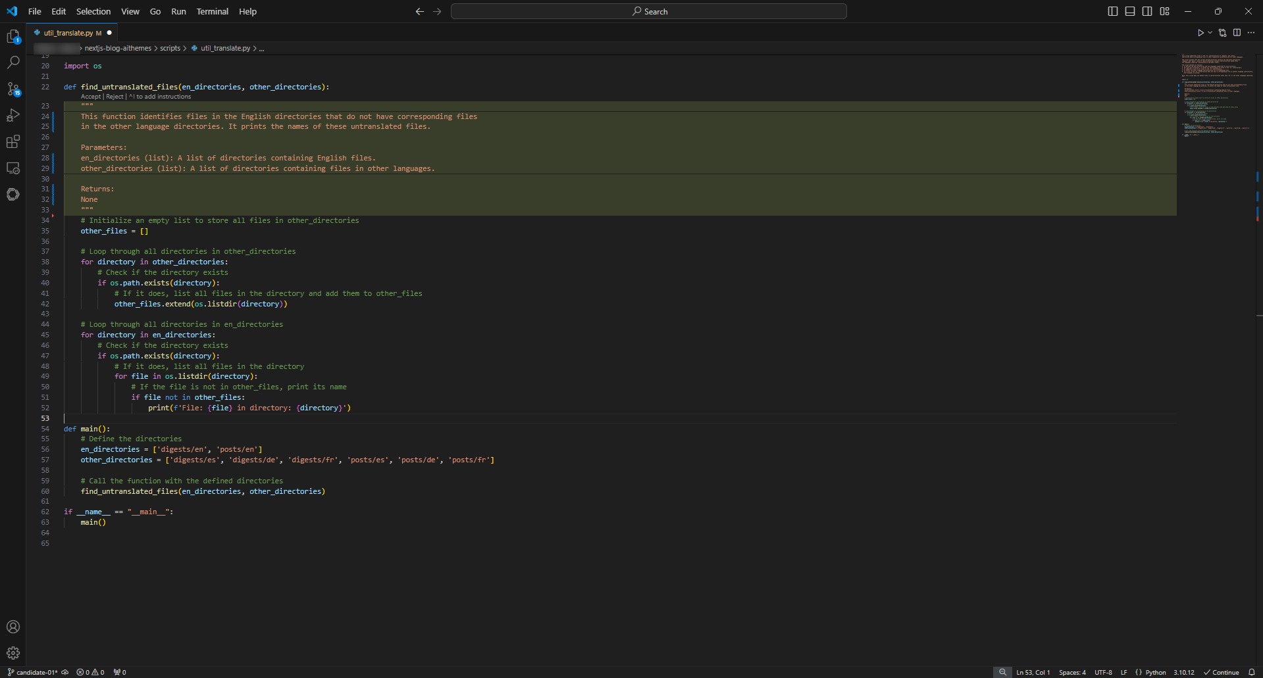Select the util_translate.py editor tab

point(72,33)
